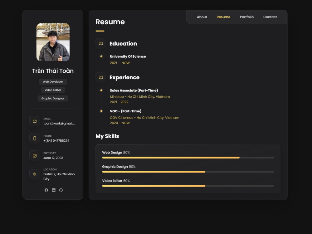Click the '2021 — NOW' education date
The image size is (312, 234).
coord(120,63)
